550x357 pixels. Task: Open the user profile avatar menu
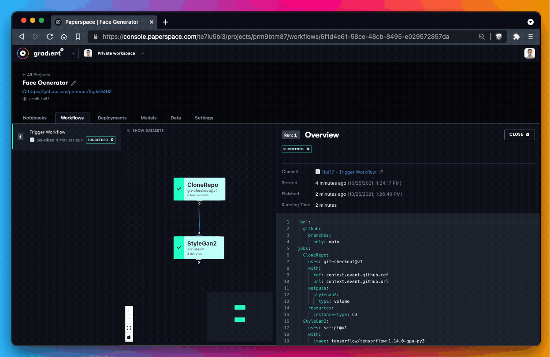click(x=530, y=53)
